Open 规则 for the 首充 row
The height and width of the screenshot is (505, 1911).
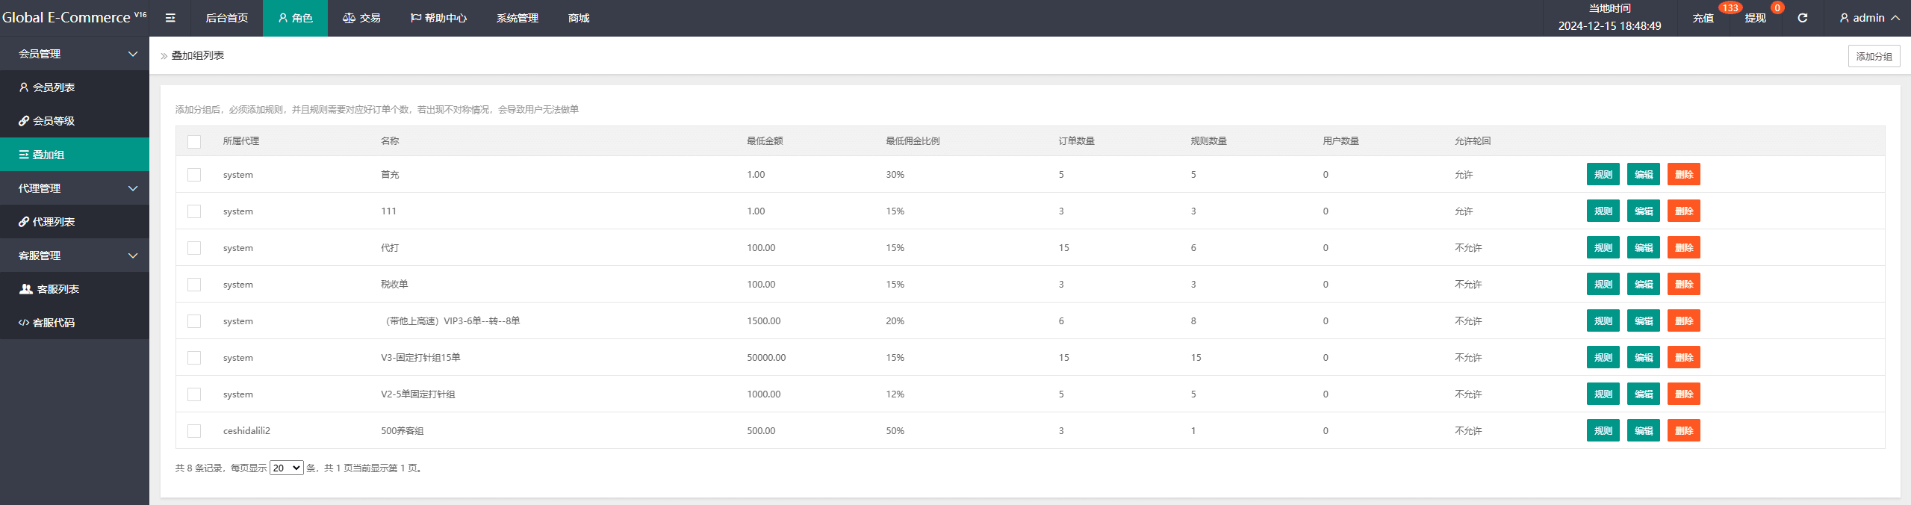[x=1603, y=175]
